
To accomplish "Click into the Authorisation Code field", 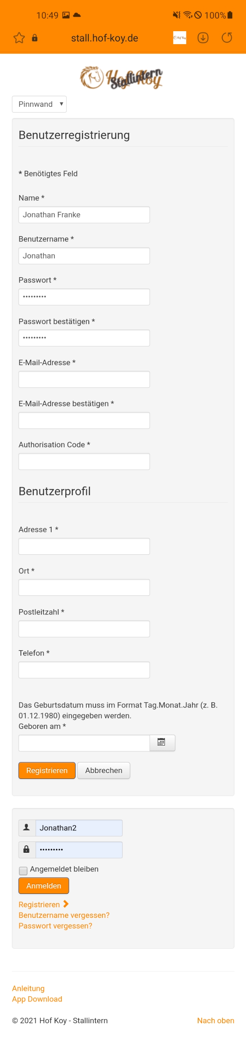I will (84, 461).
